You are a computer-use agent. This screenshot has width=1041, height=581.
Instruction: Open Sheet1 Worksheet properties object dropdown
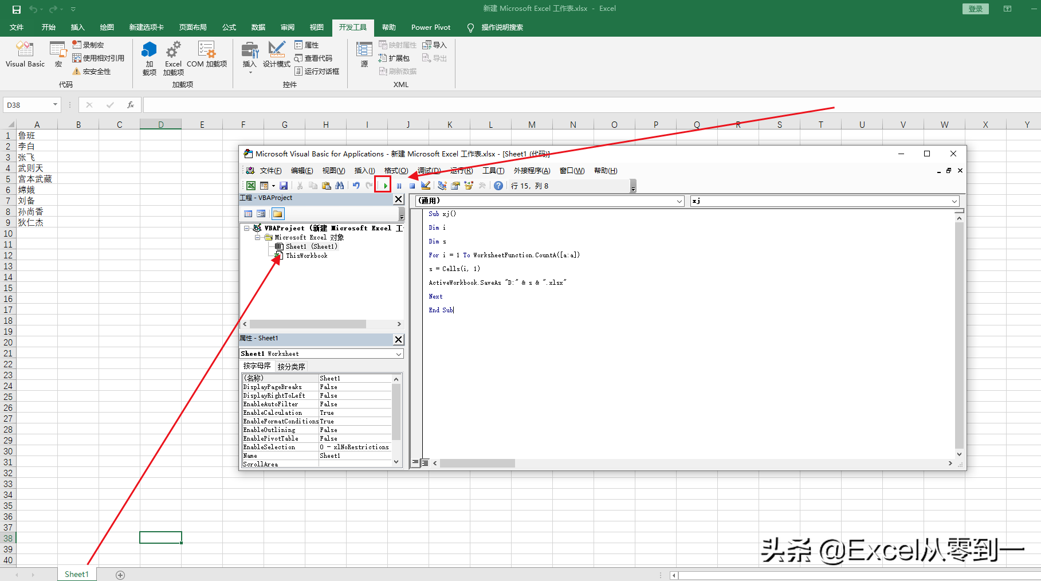(x=399, y=354)
